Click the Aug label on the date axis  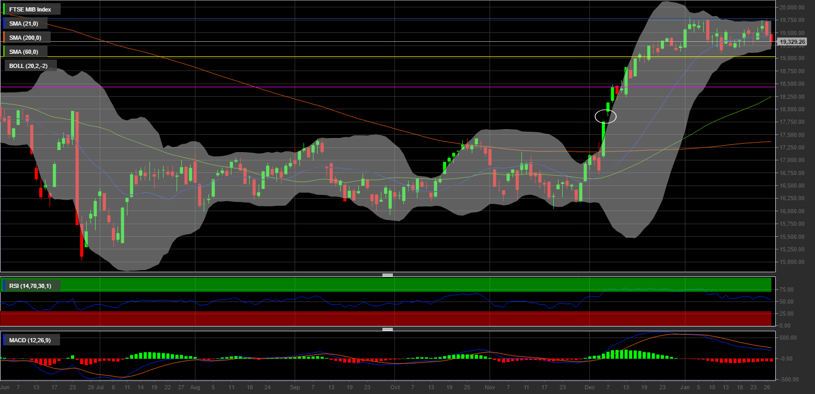click(x=195, y=388)
